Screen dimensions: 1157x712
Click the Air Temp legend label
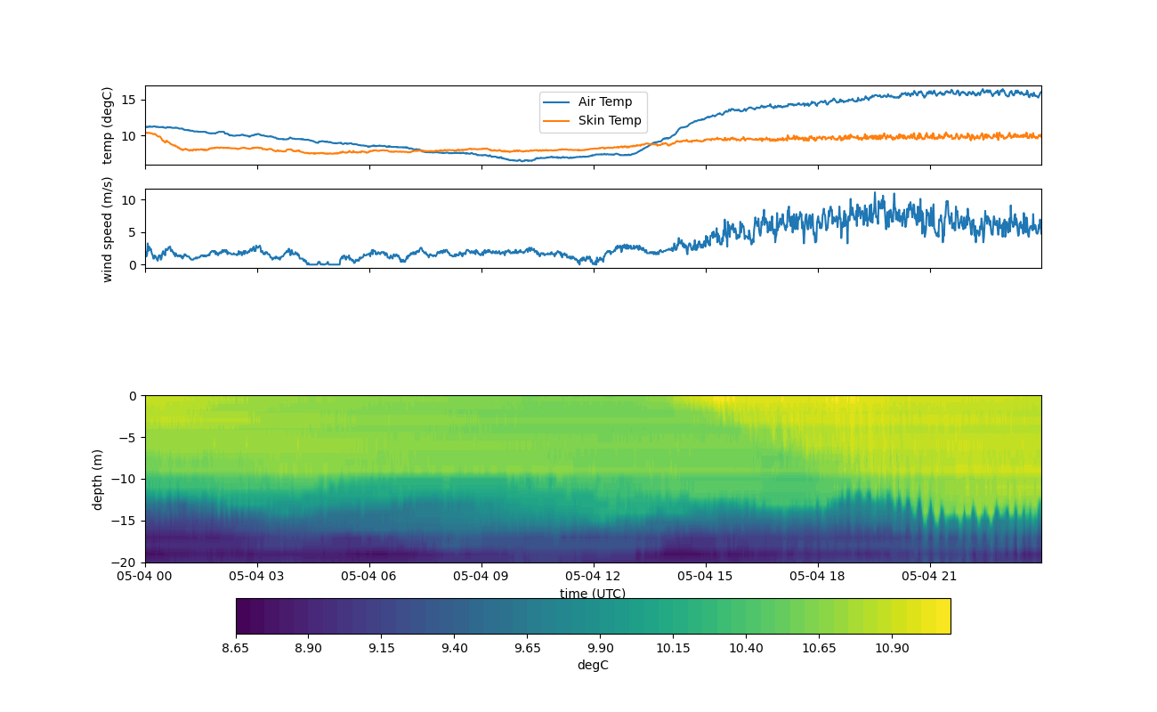[x=605, y=102]
